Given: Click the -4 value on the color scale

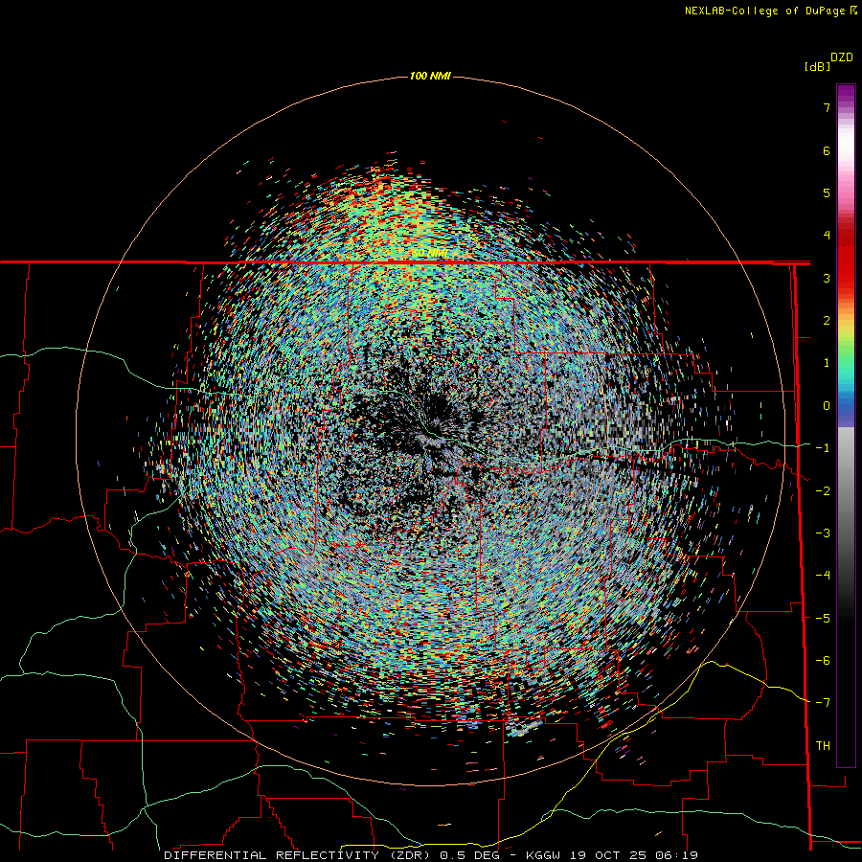Looking at the screenshot, I should 823,576.
